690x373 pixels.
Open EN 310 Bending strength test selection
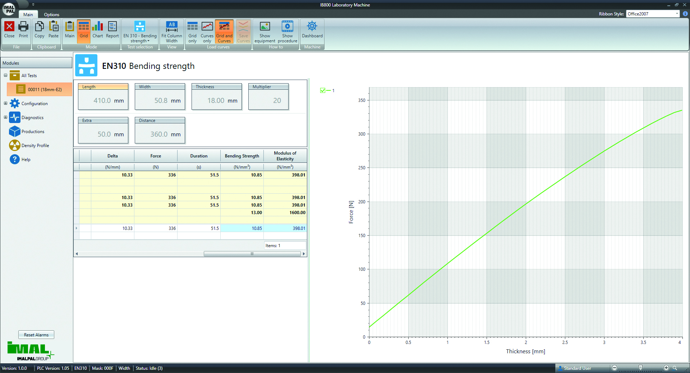point(140,32)
